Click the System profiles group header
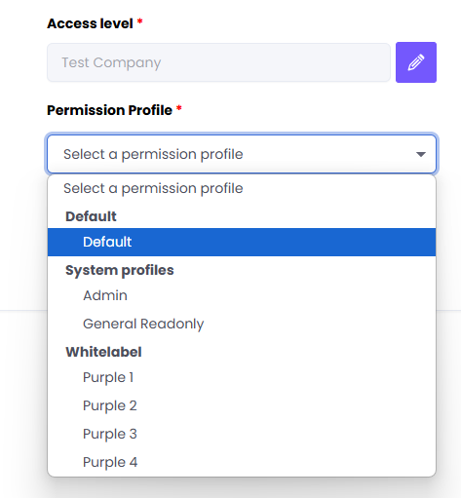Screen dimensions: 461x498 pos(120,270)
